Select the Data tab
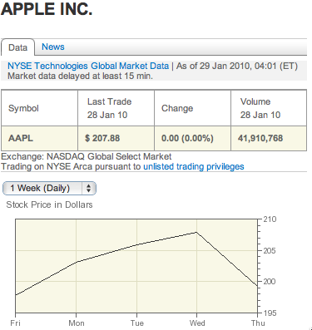Viewport: 312px width, 330px height. tap(17, 47)
